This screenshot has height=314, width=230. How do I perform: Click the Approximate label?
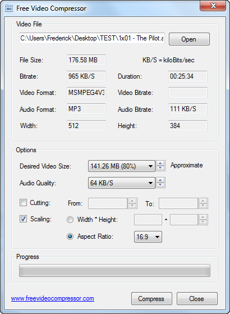(186, 165)
